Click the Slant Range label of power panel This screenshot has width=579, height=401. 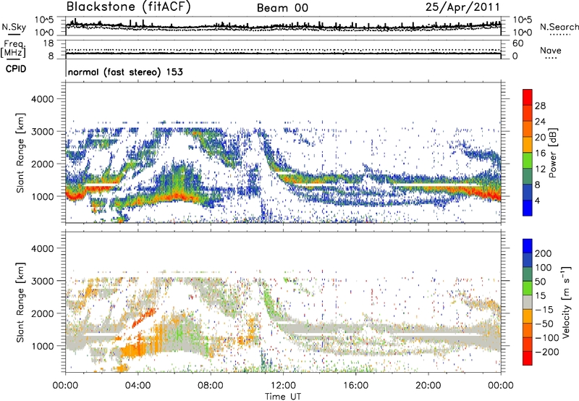point(20,153)
